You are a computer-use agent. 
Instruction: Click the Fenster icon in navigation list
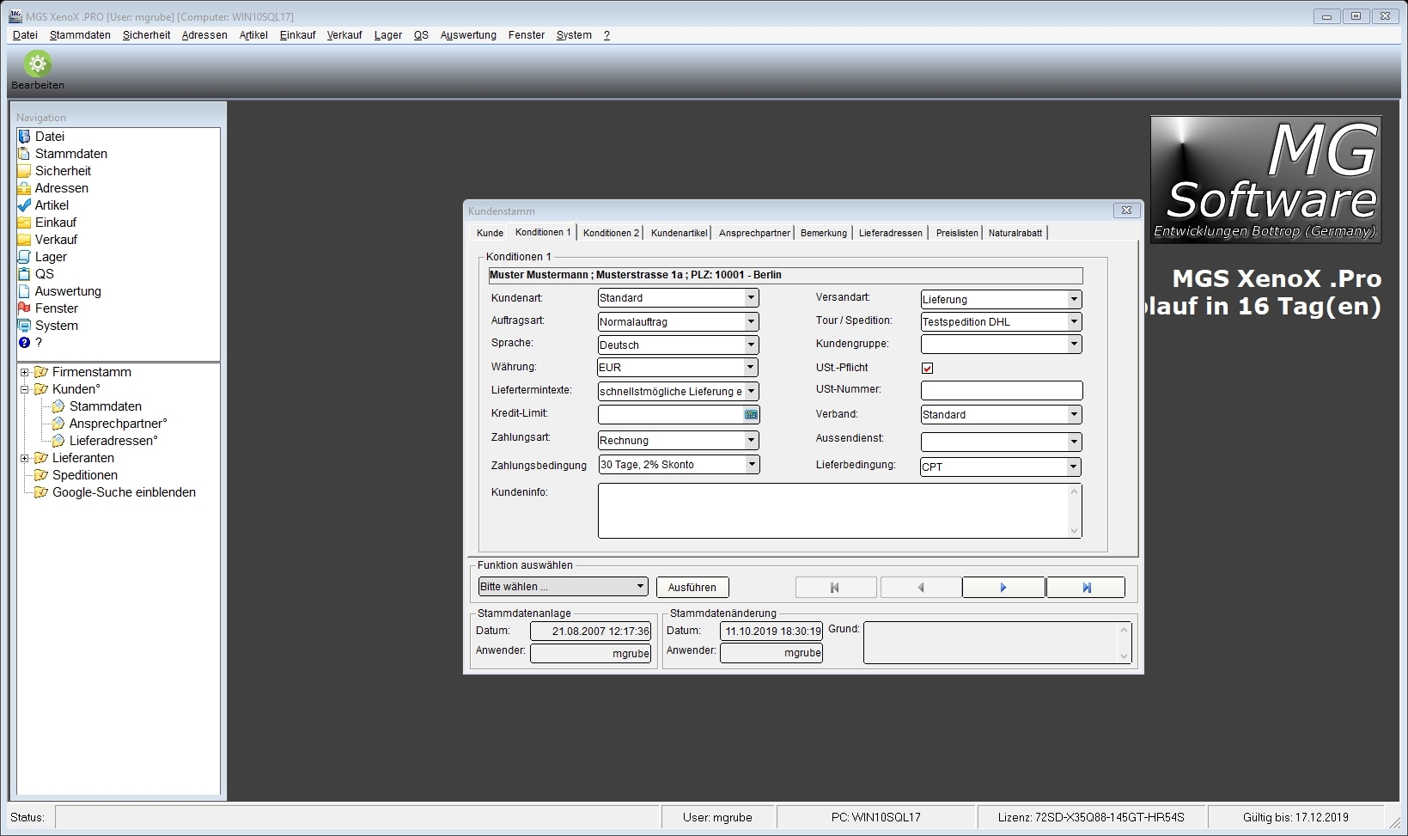click(24, 308)
